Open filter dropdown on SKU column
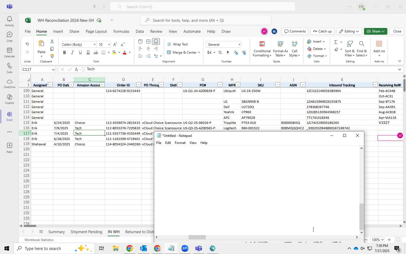This screenshot has width=406, height=254. point(277,85)
